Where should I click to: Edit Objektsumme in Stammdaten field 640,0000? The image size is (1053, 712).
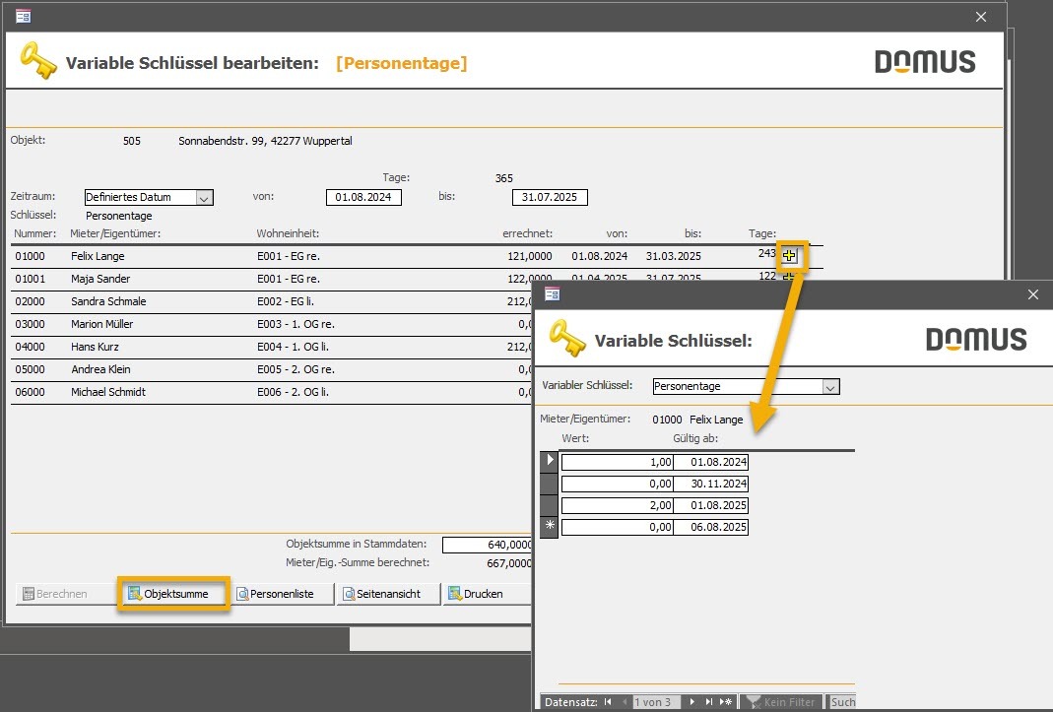[x=487, y=545]
